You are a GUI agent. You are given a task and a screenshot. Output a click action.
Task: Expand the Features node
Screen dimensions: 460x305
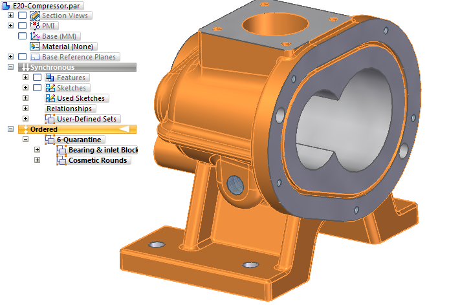[x=25, y=78]
